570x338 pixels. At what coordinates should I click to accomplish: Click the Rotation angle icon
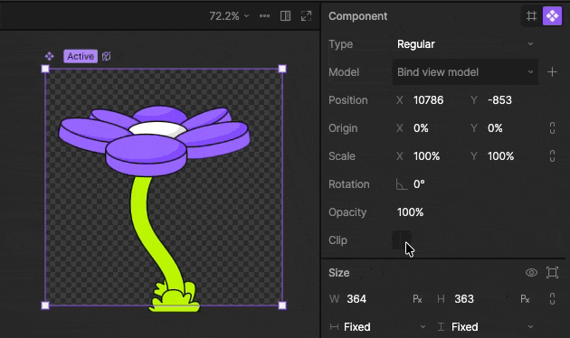tap(401, 184)
